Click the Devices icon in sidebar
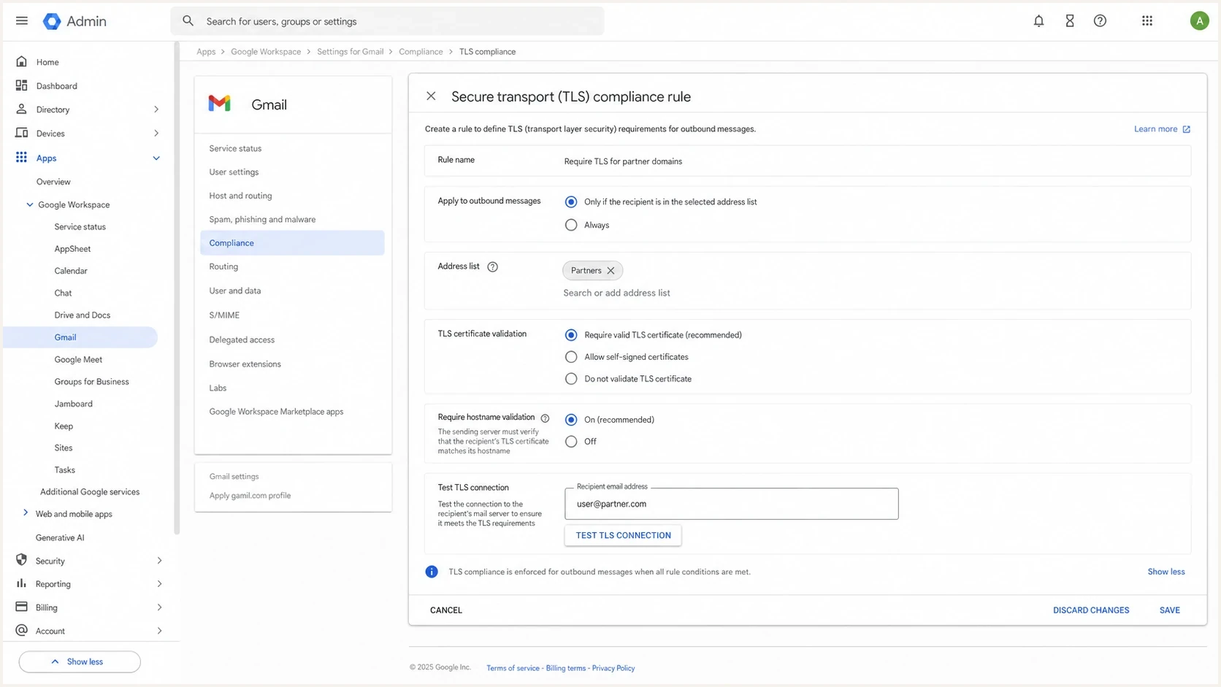The image size is (1221, 687). (22, 134)
